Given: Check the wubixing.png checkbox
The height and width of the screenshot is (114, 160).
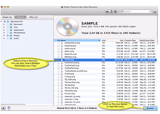Looking at the screenshot, I should pos(59,46).
